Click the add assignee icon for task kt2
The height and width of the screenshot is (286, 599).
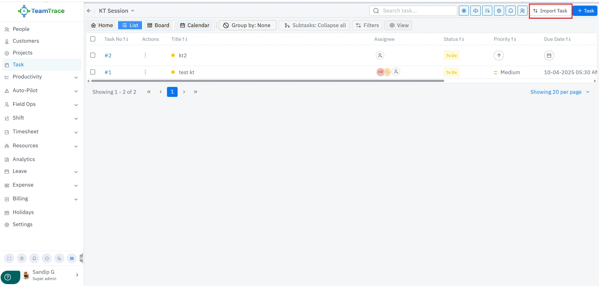click(380, 55)
